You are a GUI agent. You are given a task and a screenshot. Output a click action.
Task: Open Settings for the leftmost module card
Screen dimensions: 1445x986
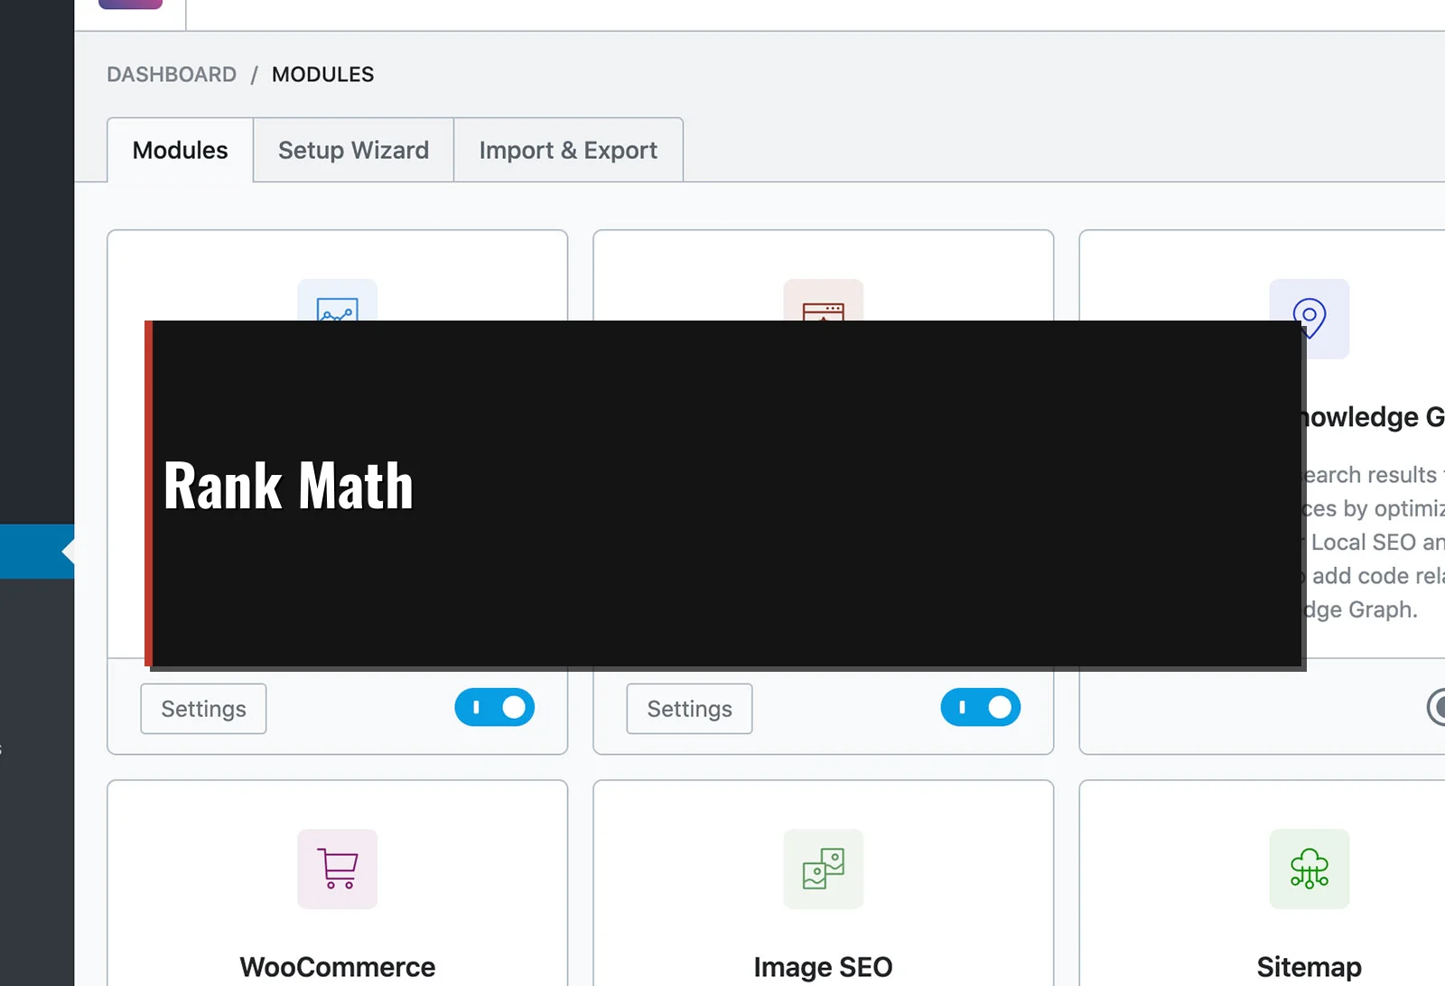tap(203, 709)
